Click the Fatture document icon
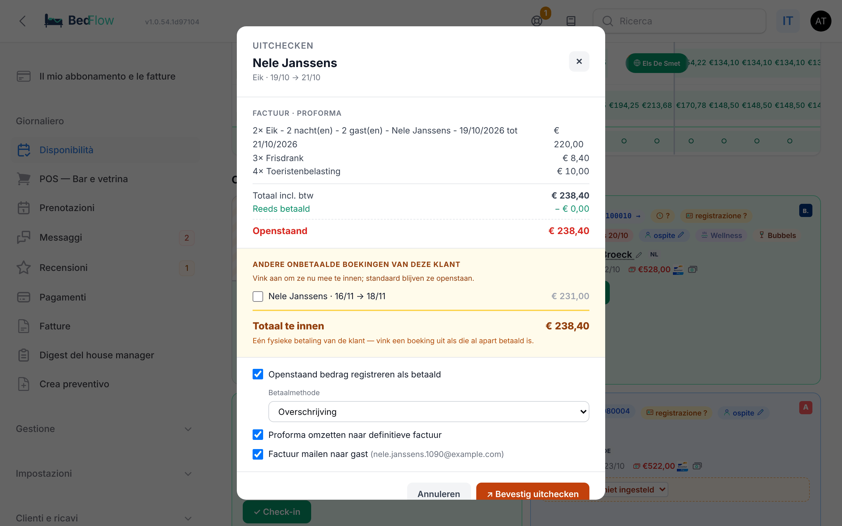The height and width of the screenshot is (526, 842). click(24, 326)
